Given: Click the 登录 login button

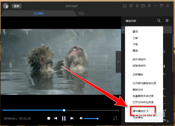Looking at the screenshot, I should [16, 6].
